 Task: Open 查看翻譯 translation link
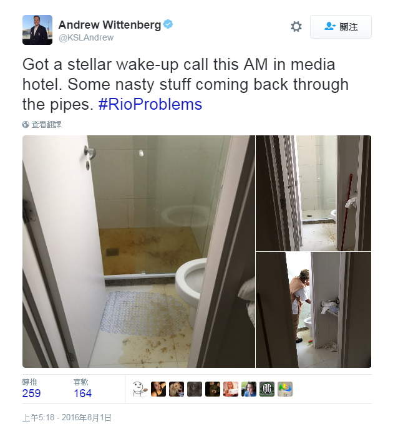click(x=46, y=125)
